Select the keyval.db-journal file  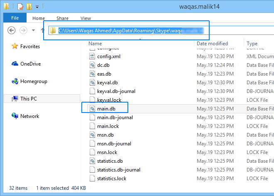[116, 91]
